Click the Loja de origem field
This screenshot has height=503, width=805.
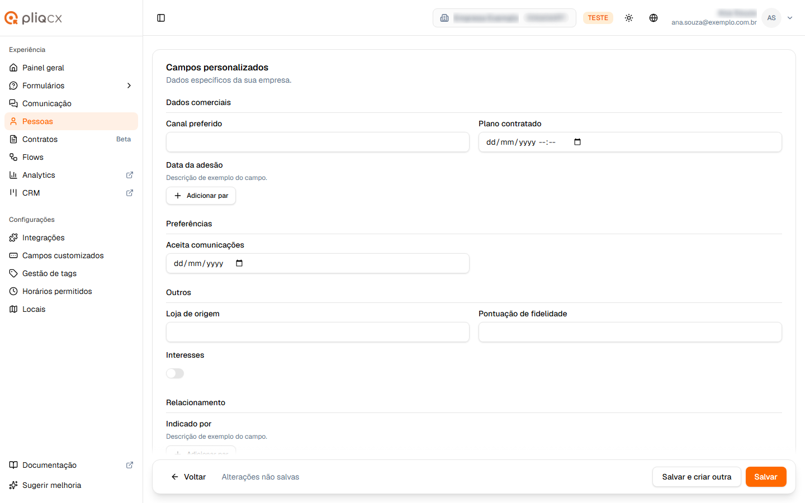[x=318, y=332]
